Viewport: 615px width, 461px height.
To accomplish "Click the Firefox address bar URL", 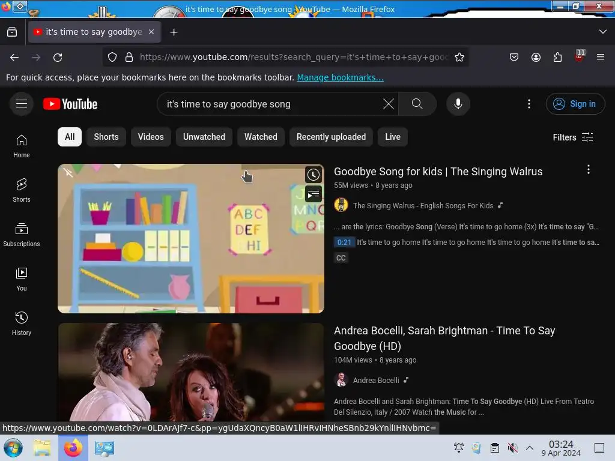I will (293, 57).
